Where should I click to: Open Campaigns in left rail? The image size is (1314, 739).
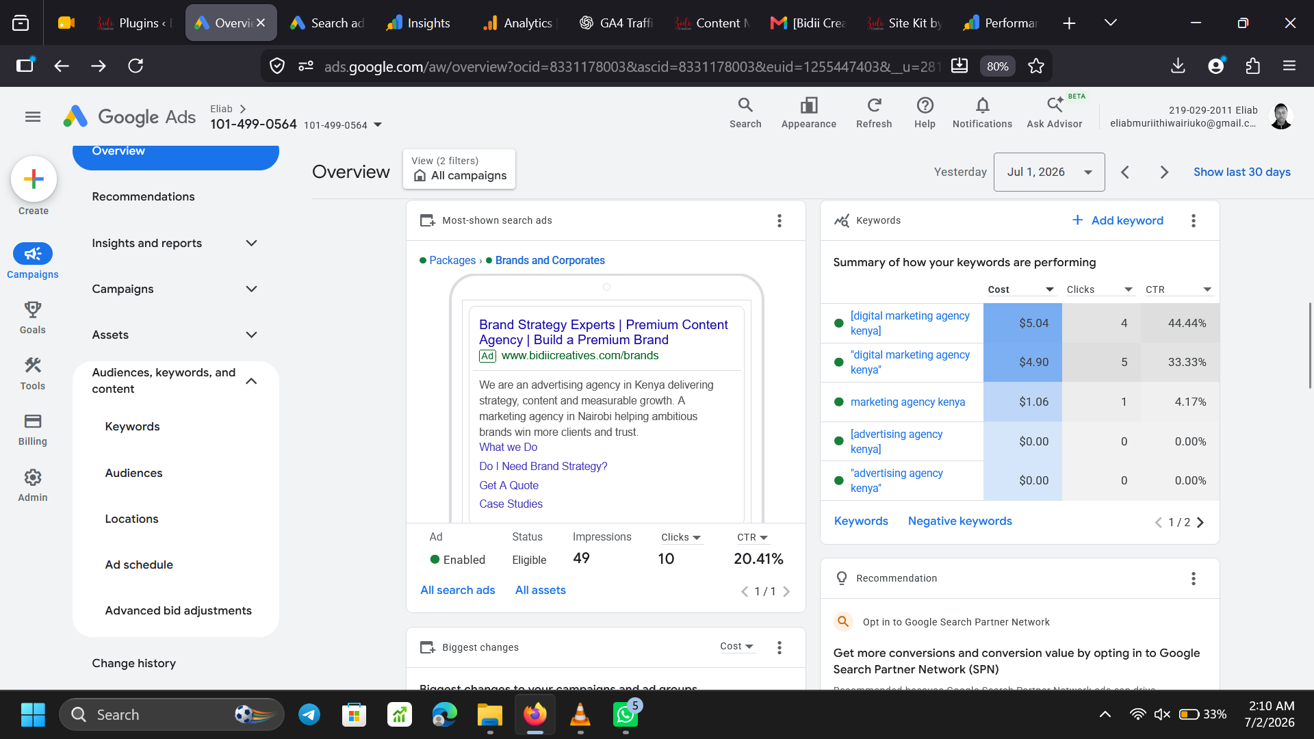(x=33, y=261)
